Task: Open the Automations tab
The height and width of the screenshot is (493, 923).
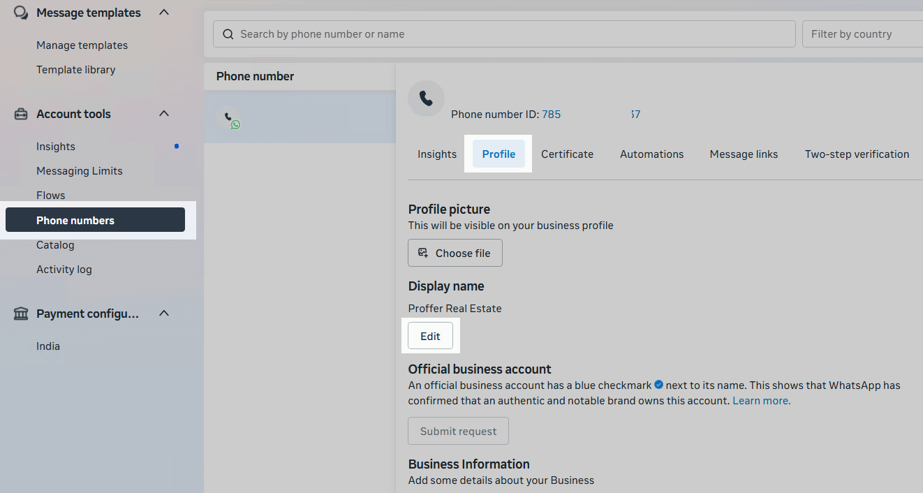Action: (x=651, y=154)
